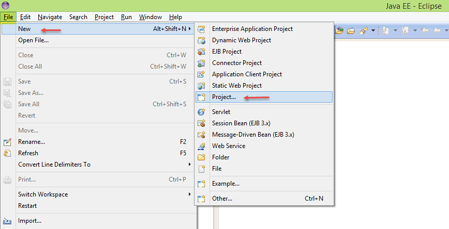This screenshot has height=229, width=449.
Task: Click the Eclipse logo in title bar
Action: 6,5
